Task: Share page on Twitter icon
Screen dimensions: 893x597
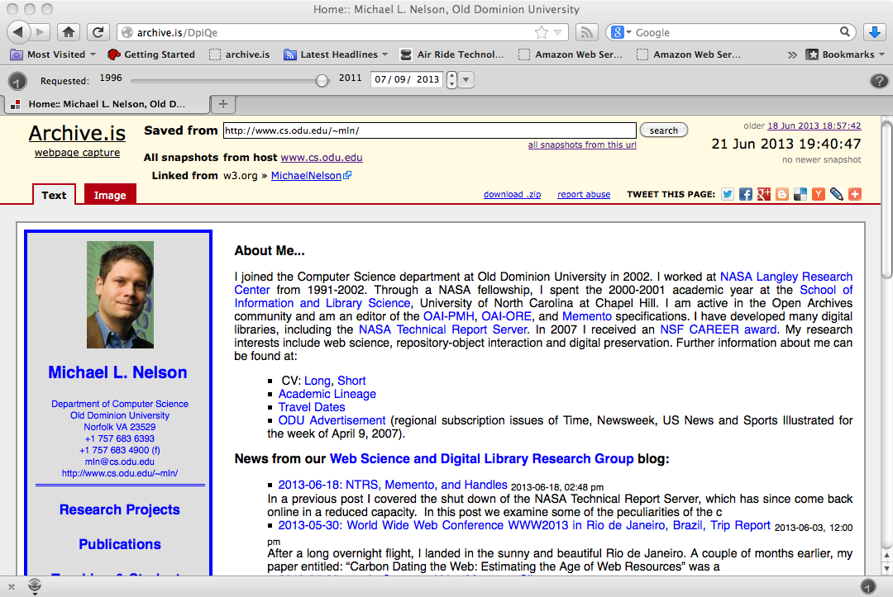Action: pos(728,194)
